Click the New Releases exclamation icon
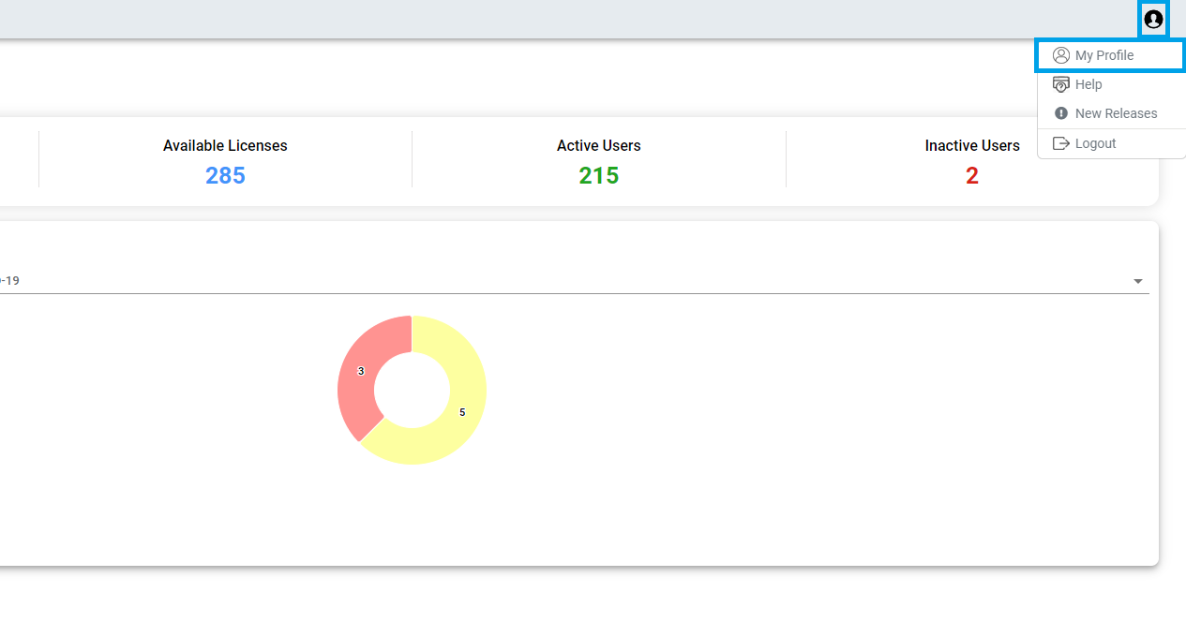This screenshot has width=1186, height=622. 1061,113
